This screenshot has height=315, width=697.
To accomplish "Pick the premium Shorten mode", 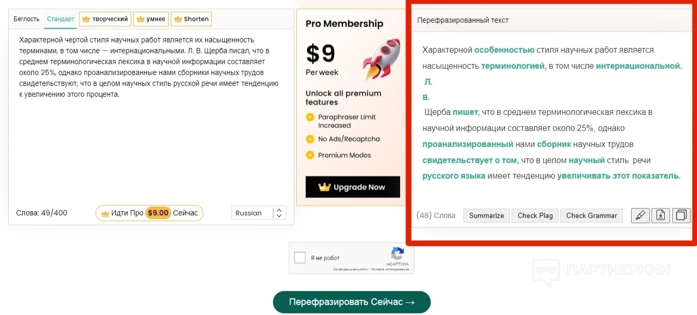I will click(191, 19).
